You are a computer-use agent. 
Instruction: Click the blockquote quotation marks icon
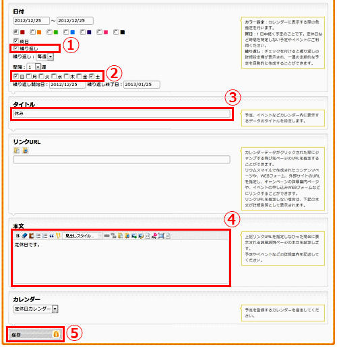(x=51, y=235)
